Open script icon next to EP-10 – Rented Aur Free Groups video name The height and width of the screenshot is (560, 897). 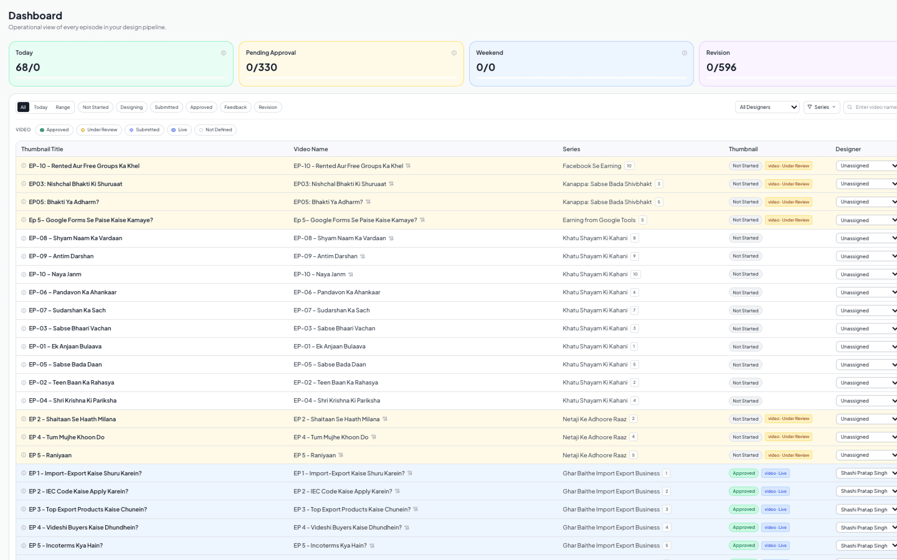click(408, 166)
